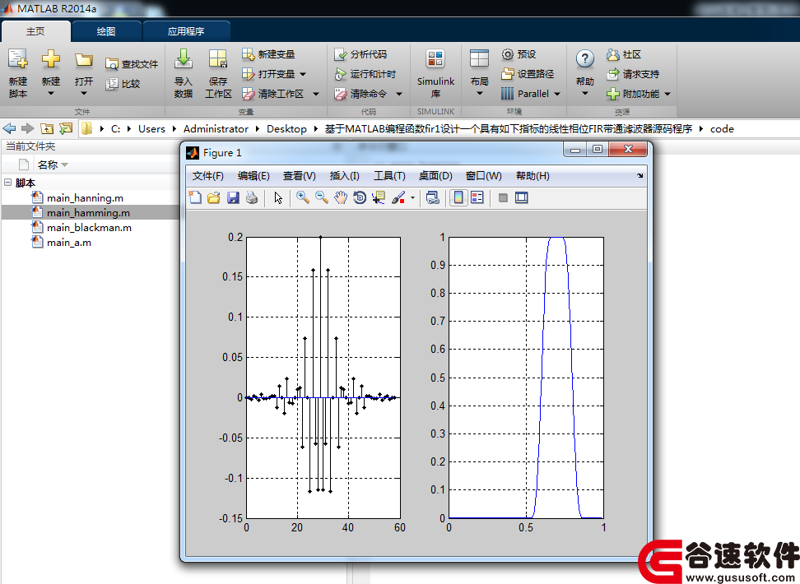Click the browse for folder icon
Viewport: 800px width, 584px height.
[66, 128]
